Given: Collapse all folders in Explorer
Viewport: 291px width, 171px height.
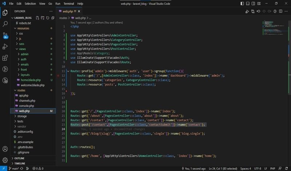Looking at the screenshot, I should click(x=53, y=18).
